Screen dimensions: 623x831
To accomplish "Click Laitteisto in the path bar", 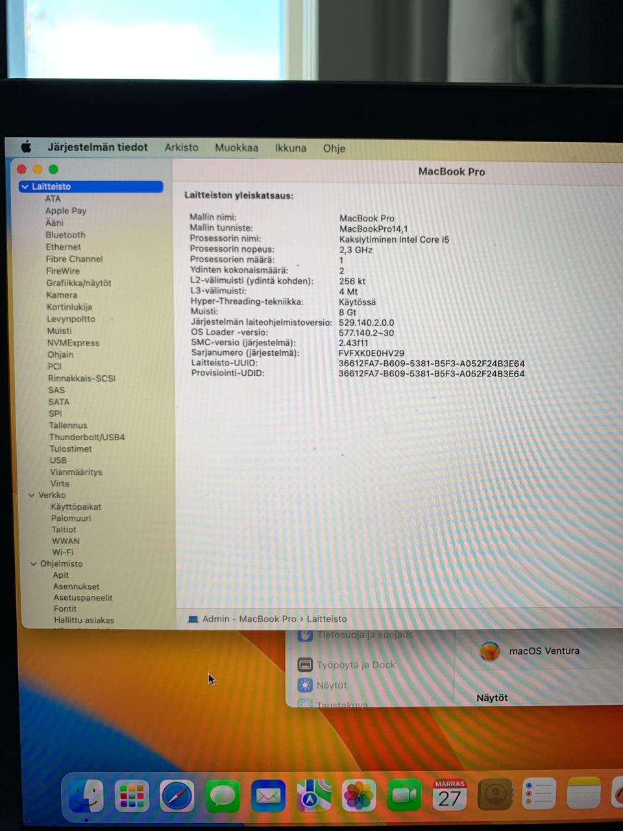I will pyautogui.click(x=326, y=619).
